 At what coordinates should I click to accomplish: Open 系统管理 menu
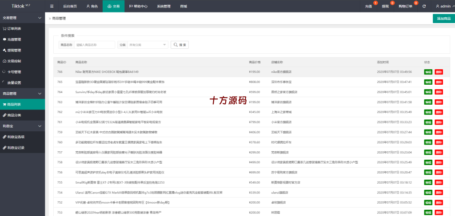(x=164, y=6)
